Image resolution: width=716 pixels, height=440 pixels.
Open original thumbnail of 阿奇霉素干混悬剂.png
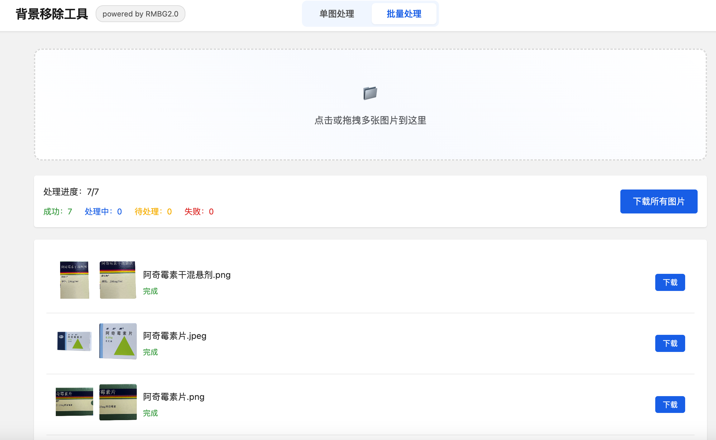click(x=74, y=280)
